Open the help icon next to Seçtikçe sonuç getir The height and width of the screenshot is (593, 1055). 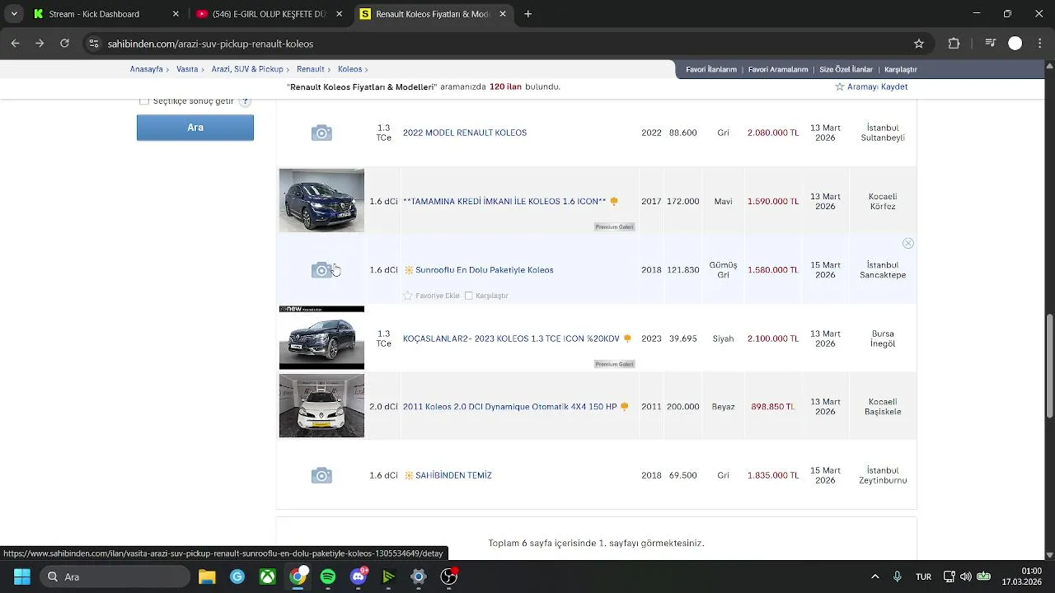tap(245, 100)
